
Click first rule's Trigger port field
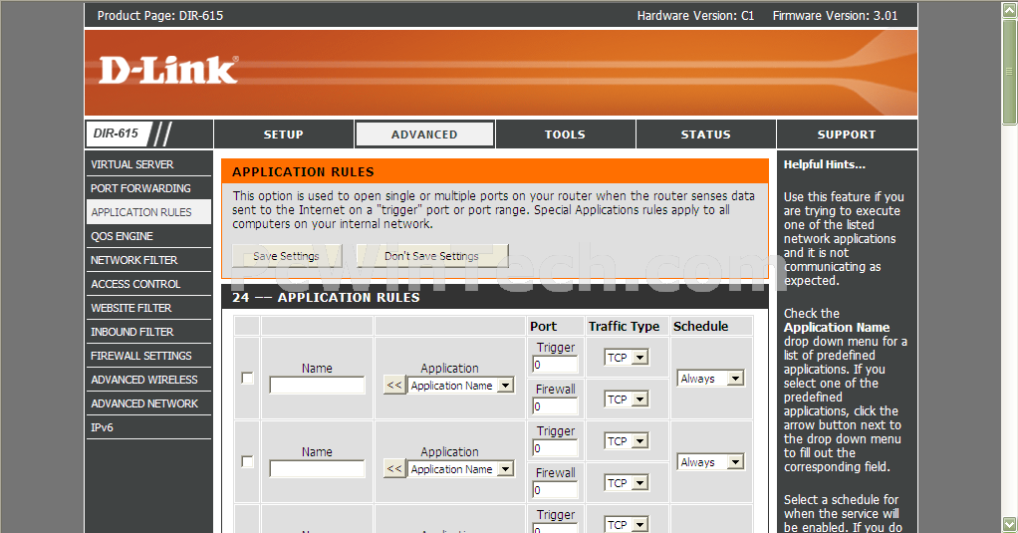[x=555, y=365]
